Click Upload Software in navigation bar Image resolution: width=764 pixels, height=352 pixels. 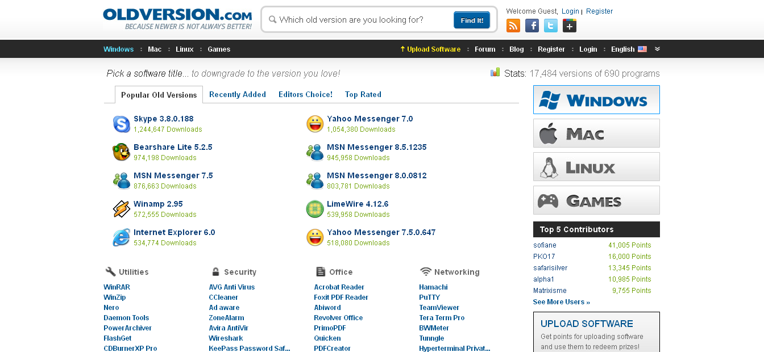430,49
